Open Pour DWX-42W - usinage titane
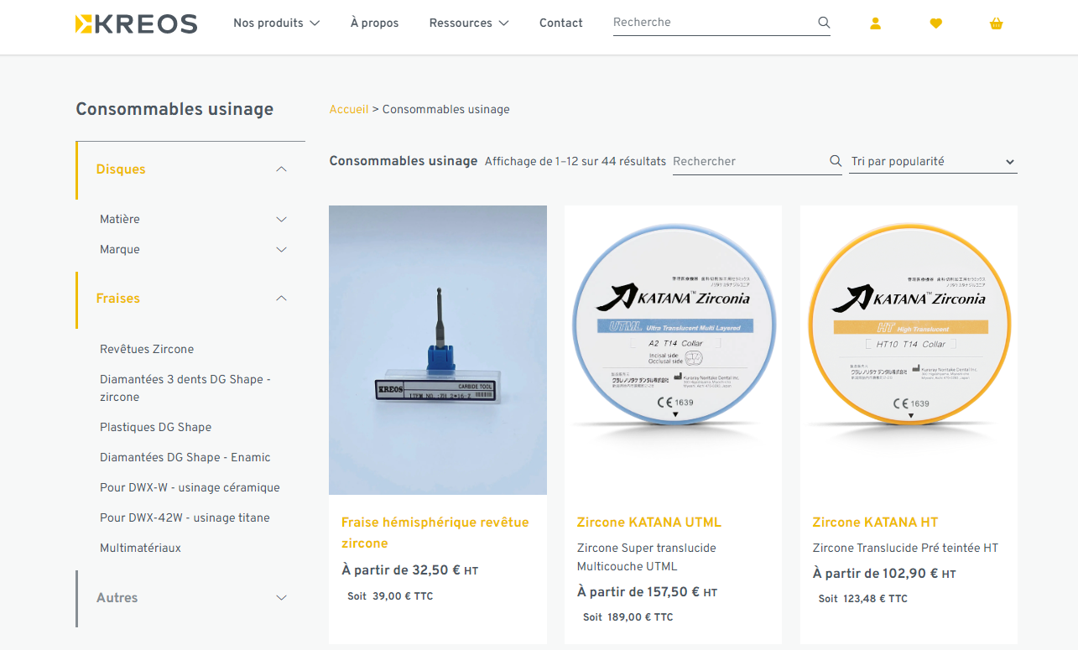Screen dimensions: 1078x650 click(x=185, y=517)
